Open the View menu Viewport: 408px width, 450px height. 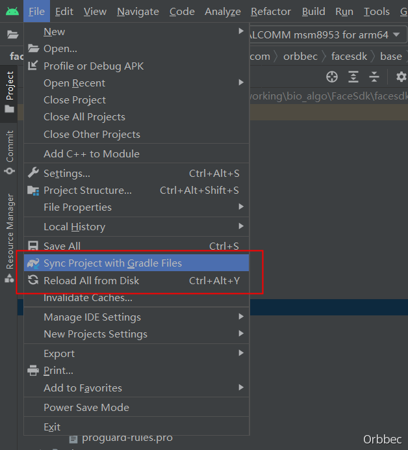pyautogui.click(x=95, y=12)
